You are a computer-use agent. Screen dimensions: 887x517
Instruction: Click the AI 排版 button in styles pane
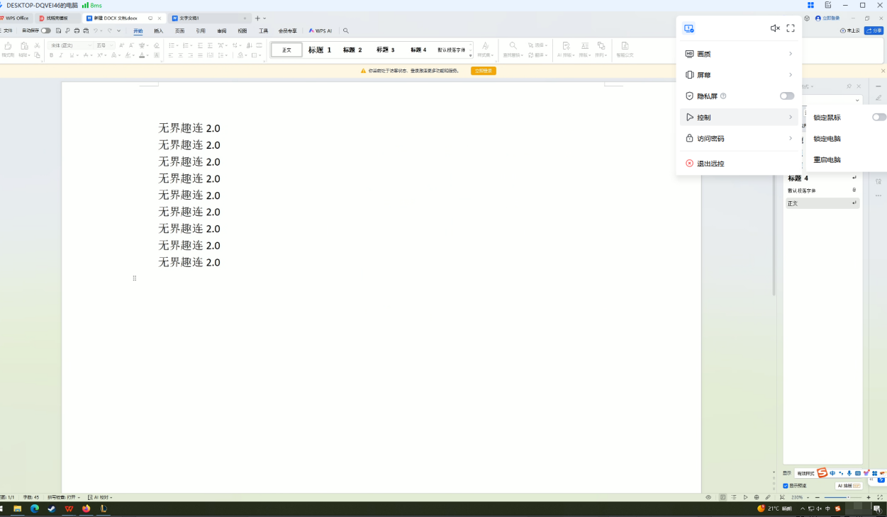(x=849, y=486)
